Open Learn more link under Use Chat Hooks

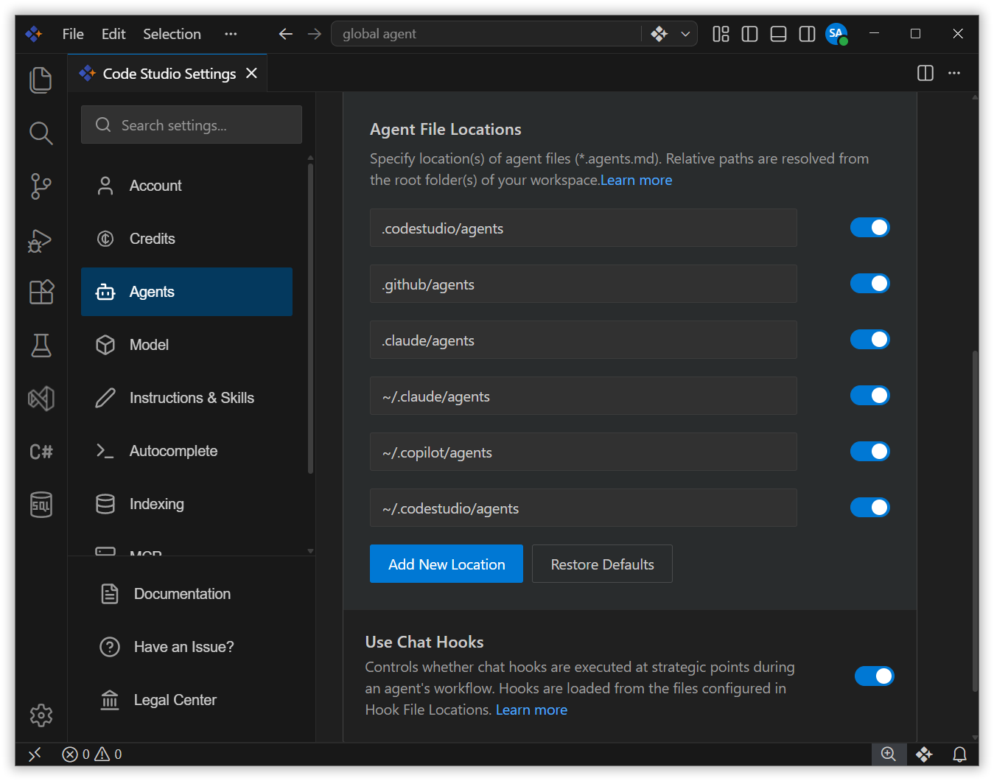coord(531,710)
